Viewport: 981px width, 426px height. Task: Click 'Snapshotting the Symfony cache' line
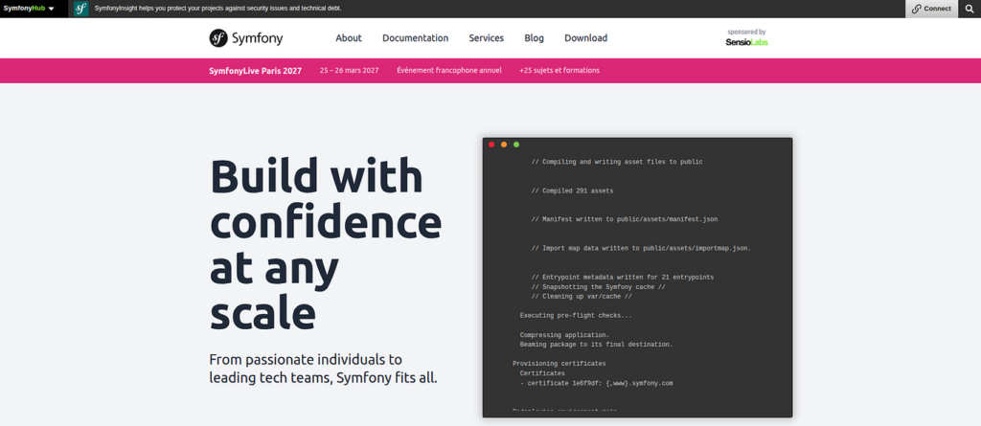point(598,287)
